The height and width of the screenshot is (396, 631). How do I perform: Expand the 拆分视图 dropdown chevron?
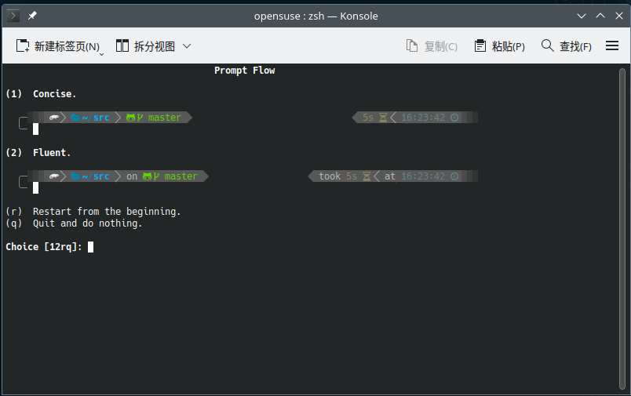pyautogui.click(x=187, y=46)
